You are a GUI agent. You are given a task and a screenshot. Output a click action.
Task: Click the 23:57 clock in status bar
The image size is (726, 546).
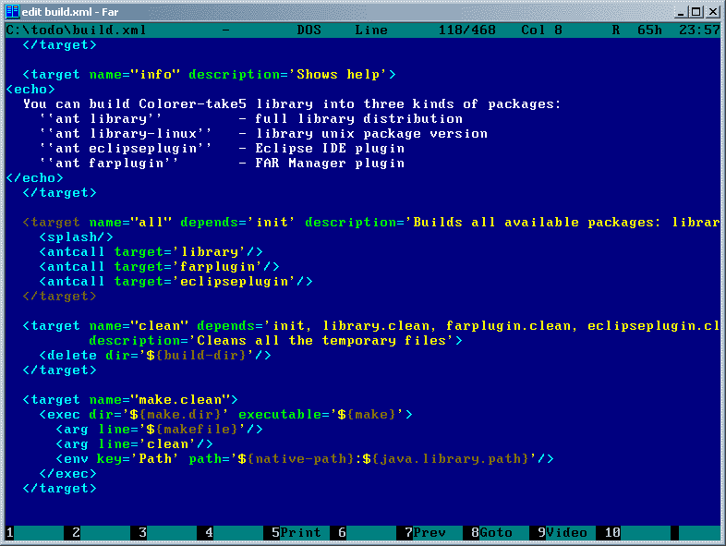point(699,30)
